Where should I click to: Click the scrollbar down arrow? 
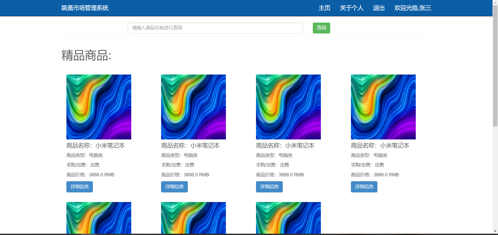495,231
